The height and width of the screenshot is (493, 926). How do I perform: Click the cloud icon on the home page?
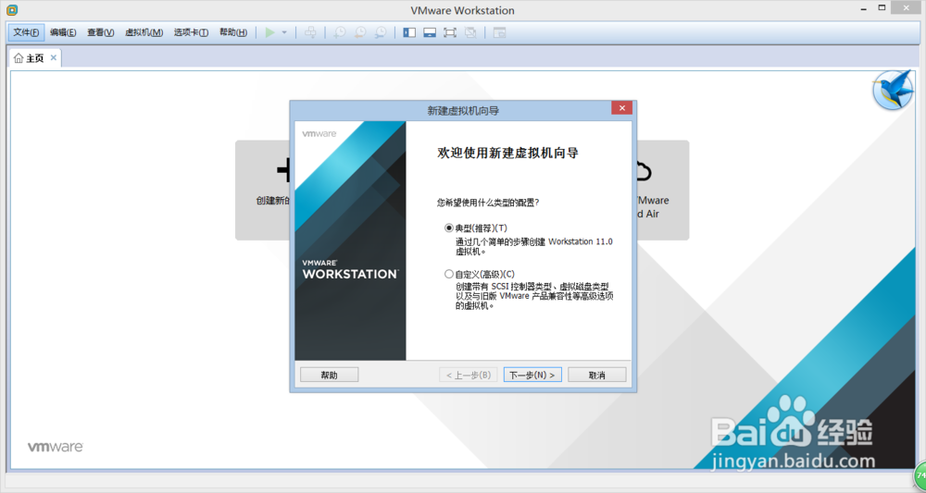coord(644,172)
